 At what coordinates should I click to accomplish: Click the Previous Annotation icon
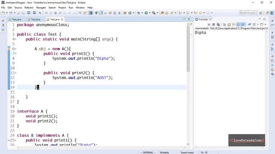(188, 13)
